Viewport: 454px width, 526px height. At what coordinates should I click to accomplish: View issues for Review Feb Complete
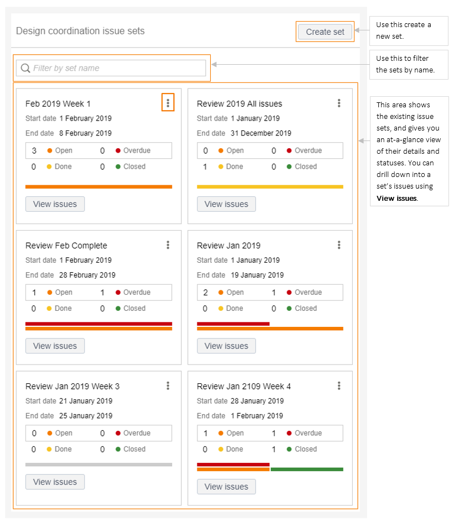55,346
